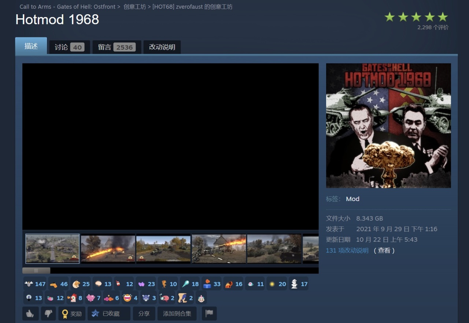
Task: Click the award reaction with count 25
Action: (81, 284)
